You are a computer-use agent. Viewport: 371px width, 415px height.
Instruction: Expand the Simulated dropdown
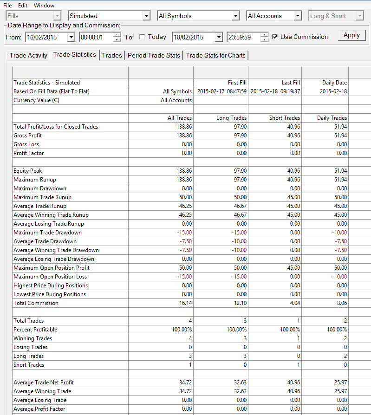click(x=146, y=16)
